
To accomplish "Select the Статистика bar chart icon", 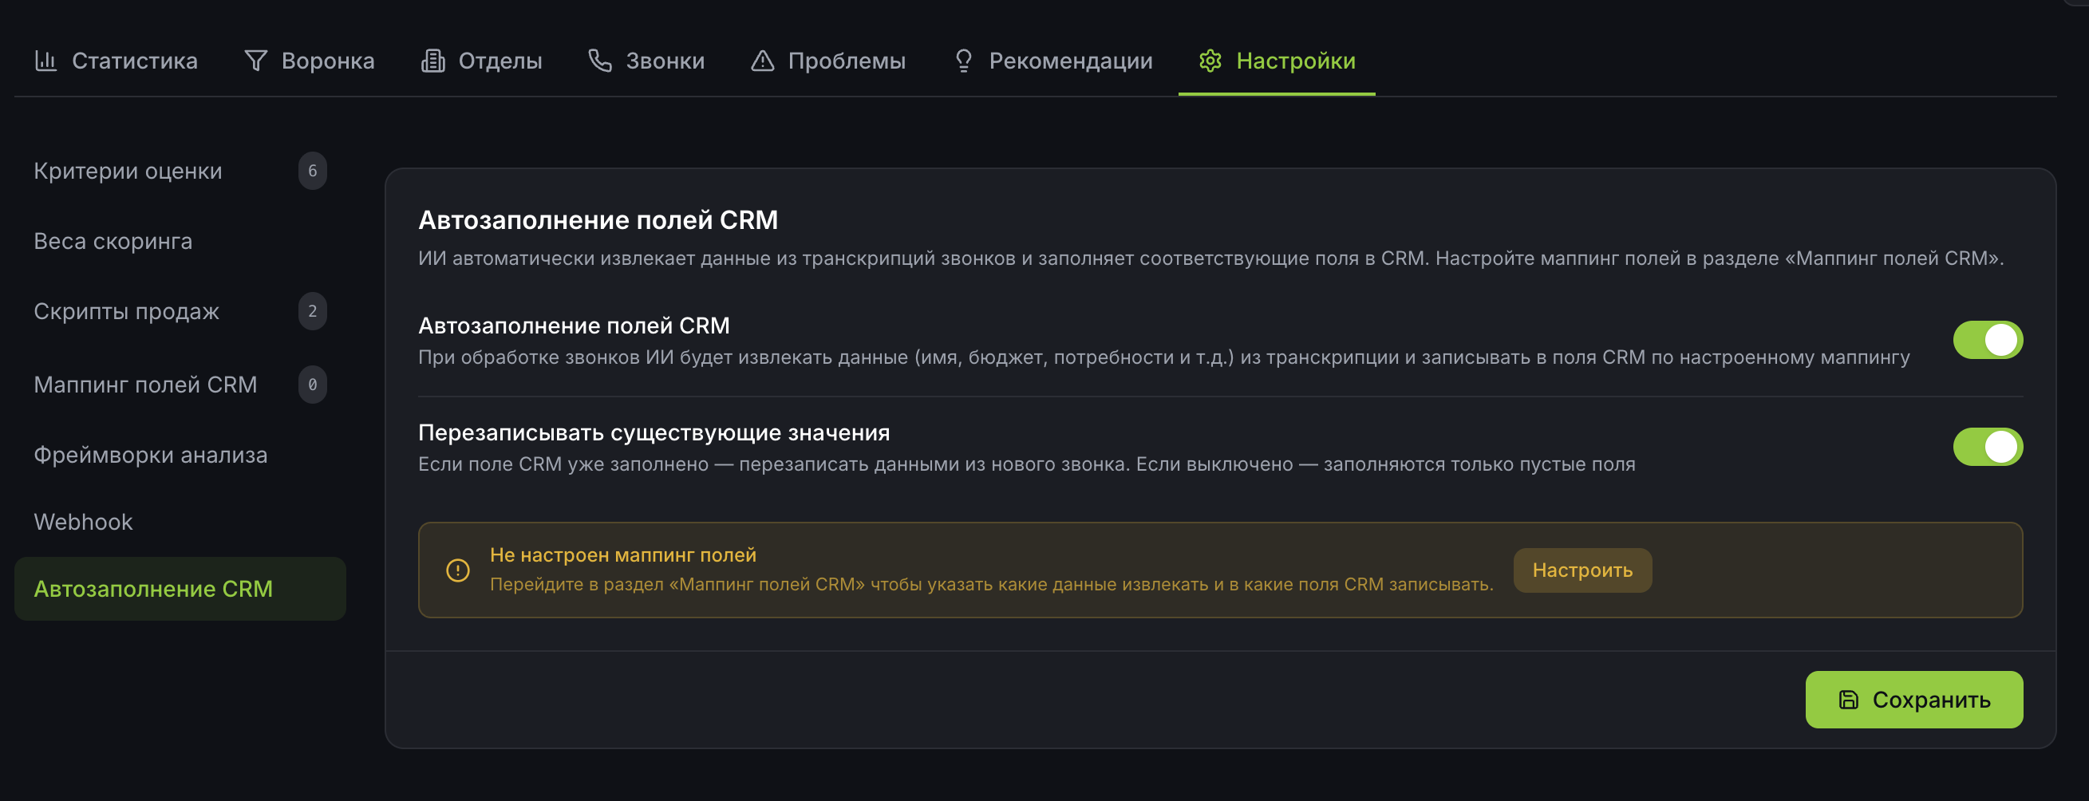I will click(46, 60).
